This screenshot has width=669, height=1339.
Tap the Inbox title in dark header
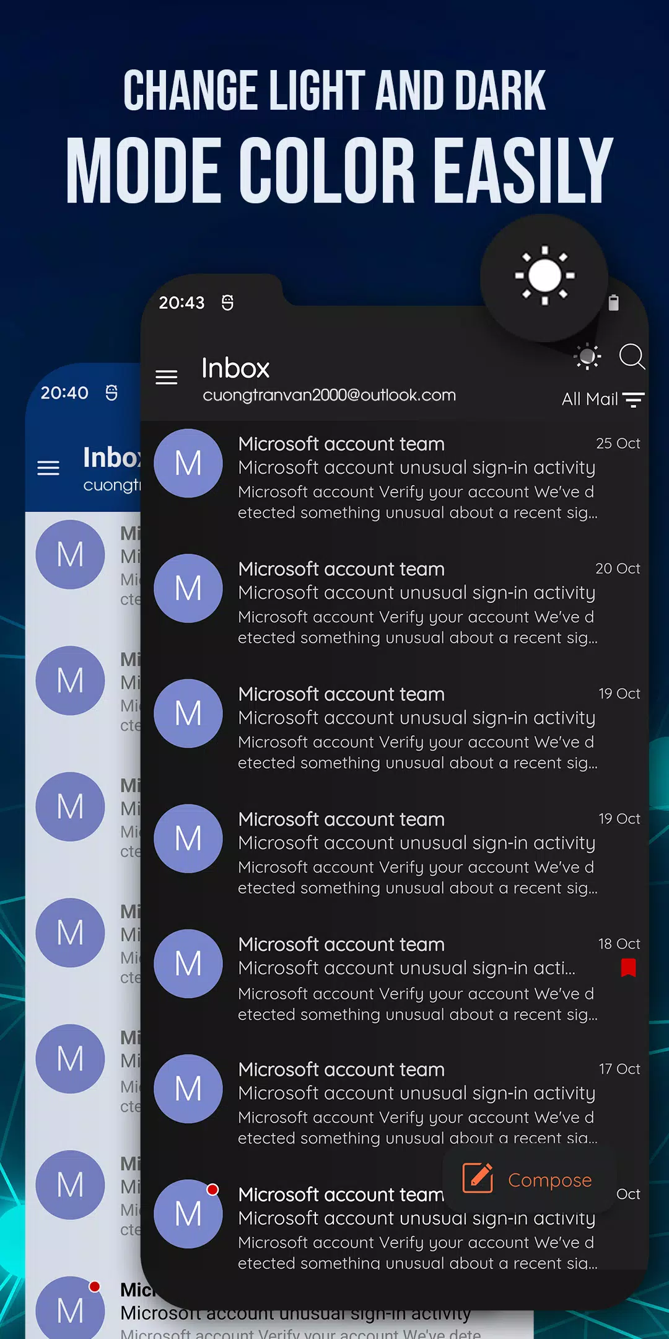(x=235, y=368)
